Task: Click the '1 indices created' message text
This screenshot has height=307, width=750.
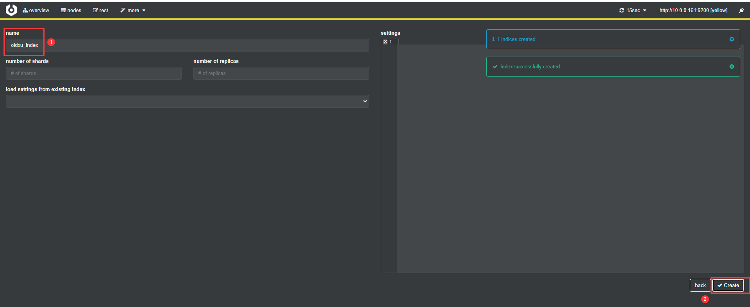Action: click(x=516, y=39)
